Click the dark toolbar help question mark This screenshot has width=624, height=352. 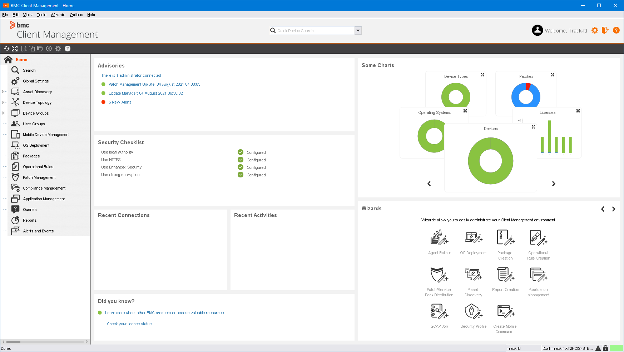(68, 49)
